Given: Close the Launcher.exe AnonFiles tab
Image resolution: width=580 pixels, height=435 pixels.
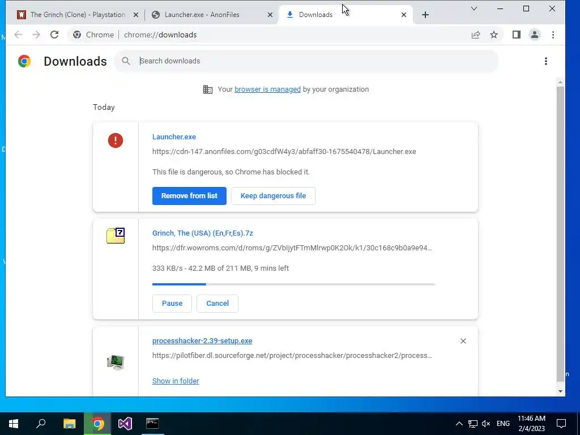Looking at the screenshot, I should [x=270, y=15].
